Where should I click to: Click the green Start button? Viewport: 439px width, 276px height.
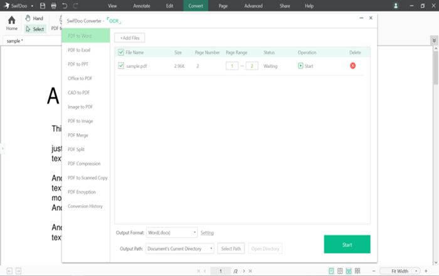coord(347,245)
